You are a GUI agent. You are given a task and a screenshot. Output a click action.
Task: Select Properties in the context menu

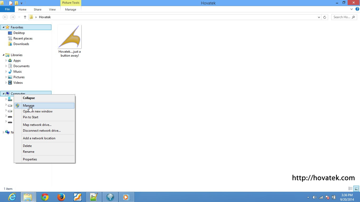pyautogui.click(x=30, y=159)
